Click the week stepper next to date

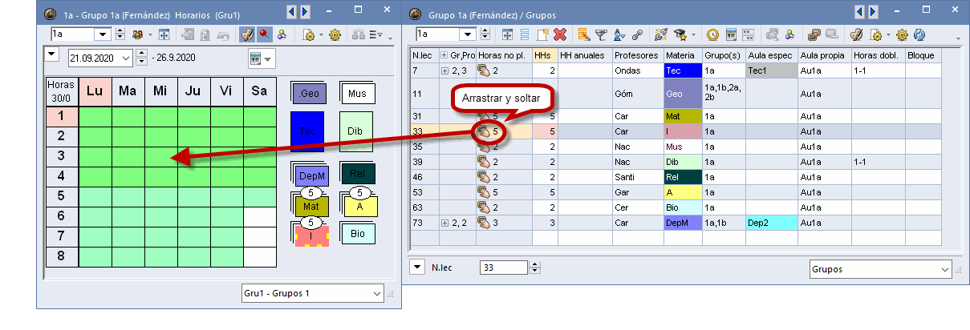click(142, 58)
